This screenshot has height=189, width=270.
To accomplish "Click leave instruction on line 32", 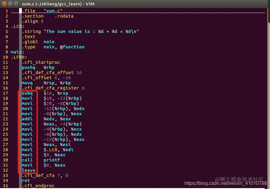I will pyautogui.click(x=29, y=171).
